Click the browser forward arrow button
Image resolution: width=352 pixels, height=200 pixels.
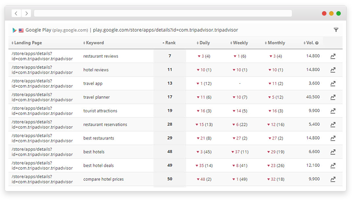[x=26, y=14]
